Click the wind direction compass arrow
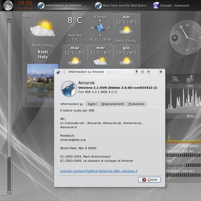The width and height of the screenshot is (201, 201). tap(100, 28)
